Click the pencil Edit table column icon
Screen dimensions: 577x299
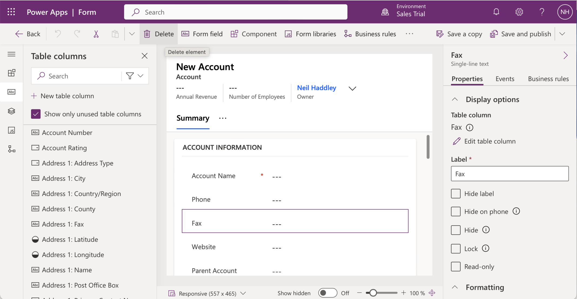[x=457, y=141]
